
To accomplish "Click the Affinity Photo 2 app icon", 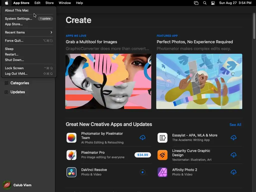I will tap(162, 172).
